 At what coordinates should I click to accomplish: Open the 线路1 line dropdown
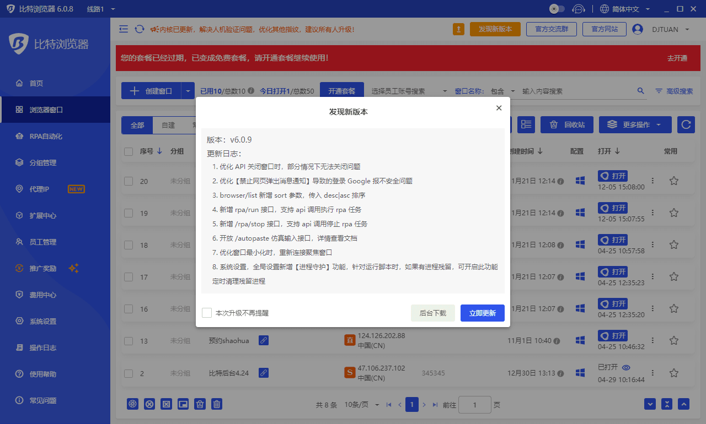[x=101, y=9]
